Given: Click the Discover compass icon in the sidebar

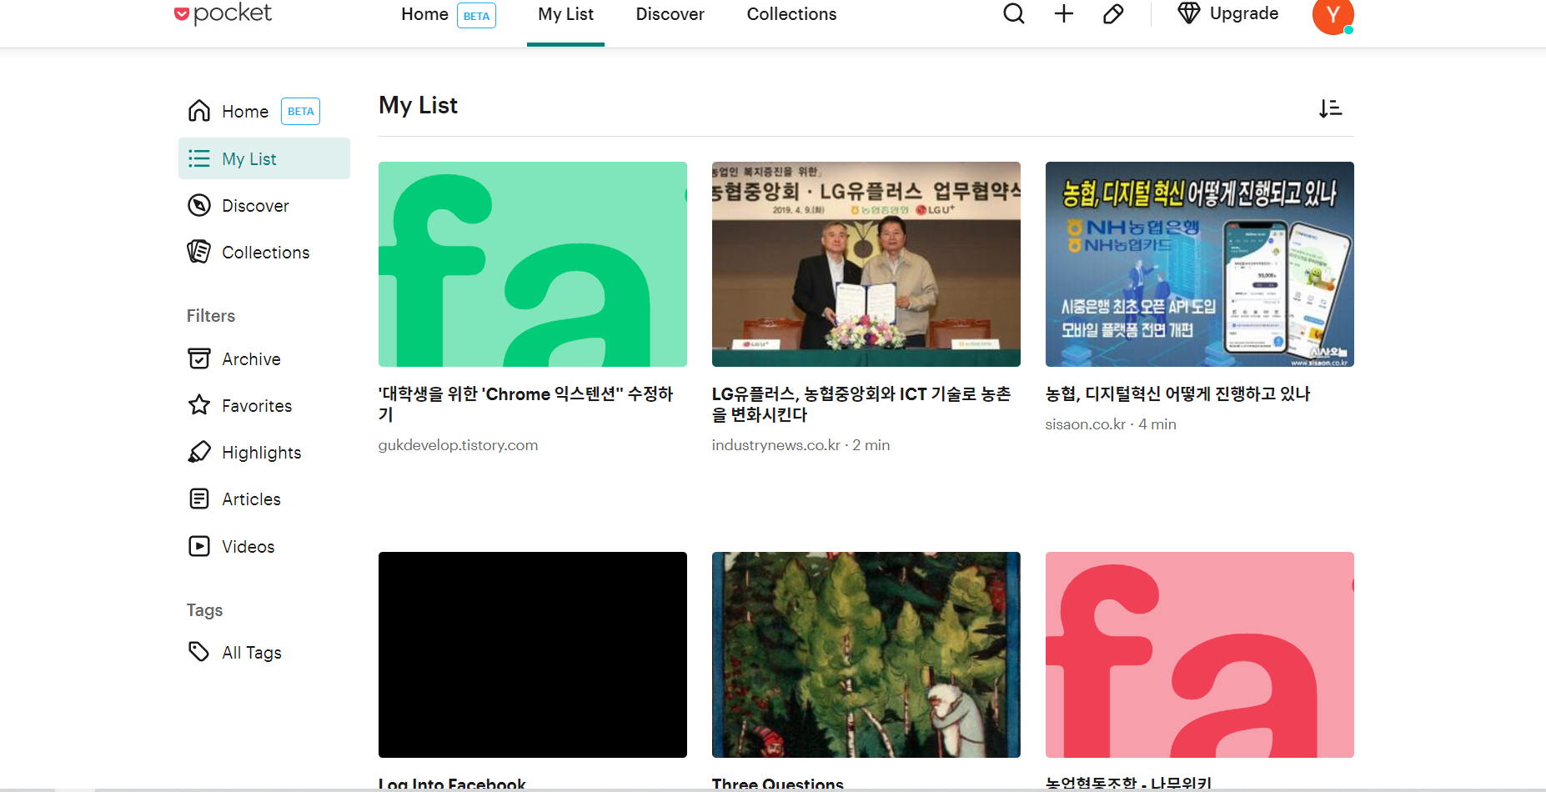Looking at the screenshot, I should pyautogui.click(x=199, y=205).
